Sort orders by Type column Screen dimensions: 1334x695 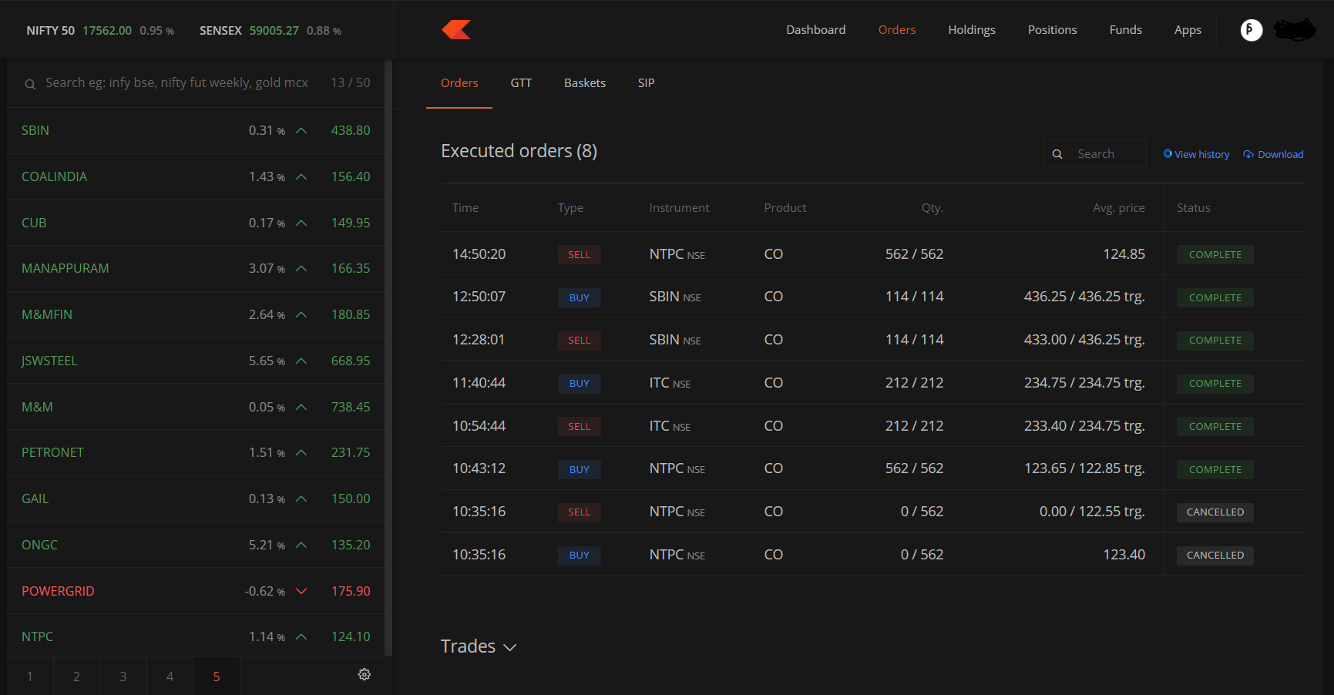click(x=570, y=208)
